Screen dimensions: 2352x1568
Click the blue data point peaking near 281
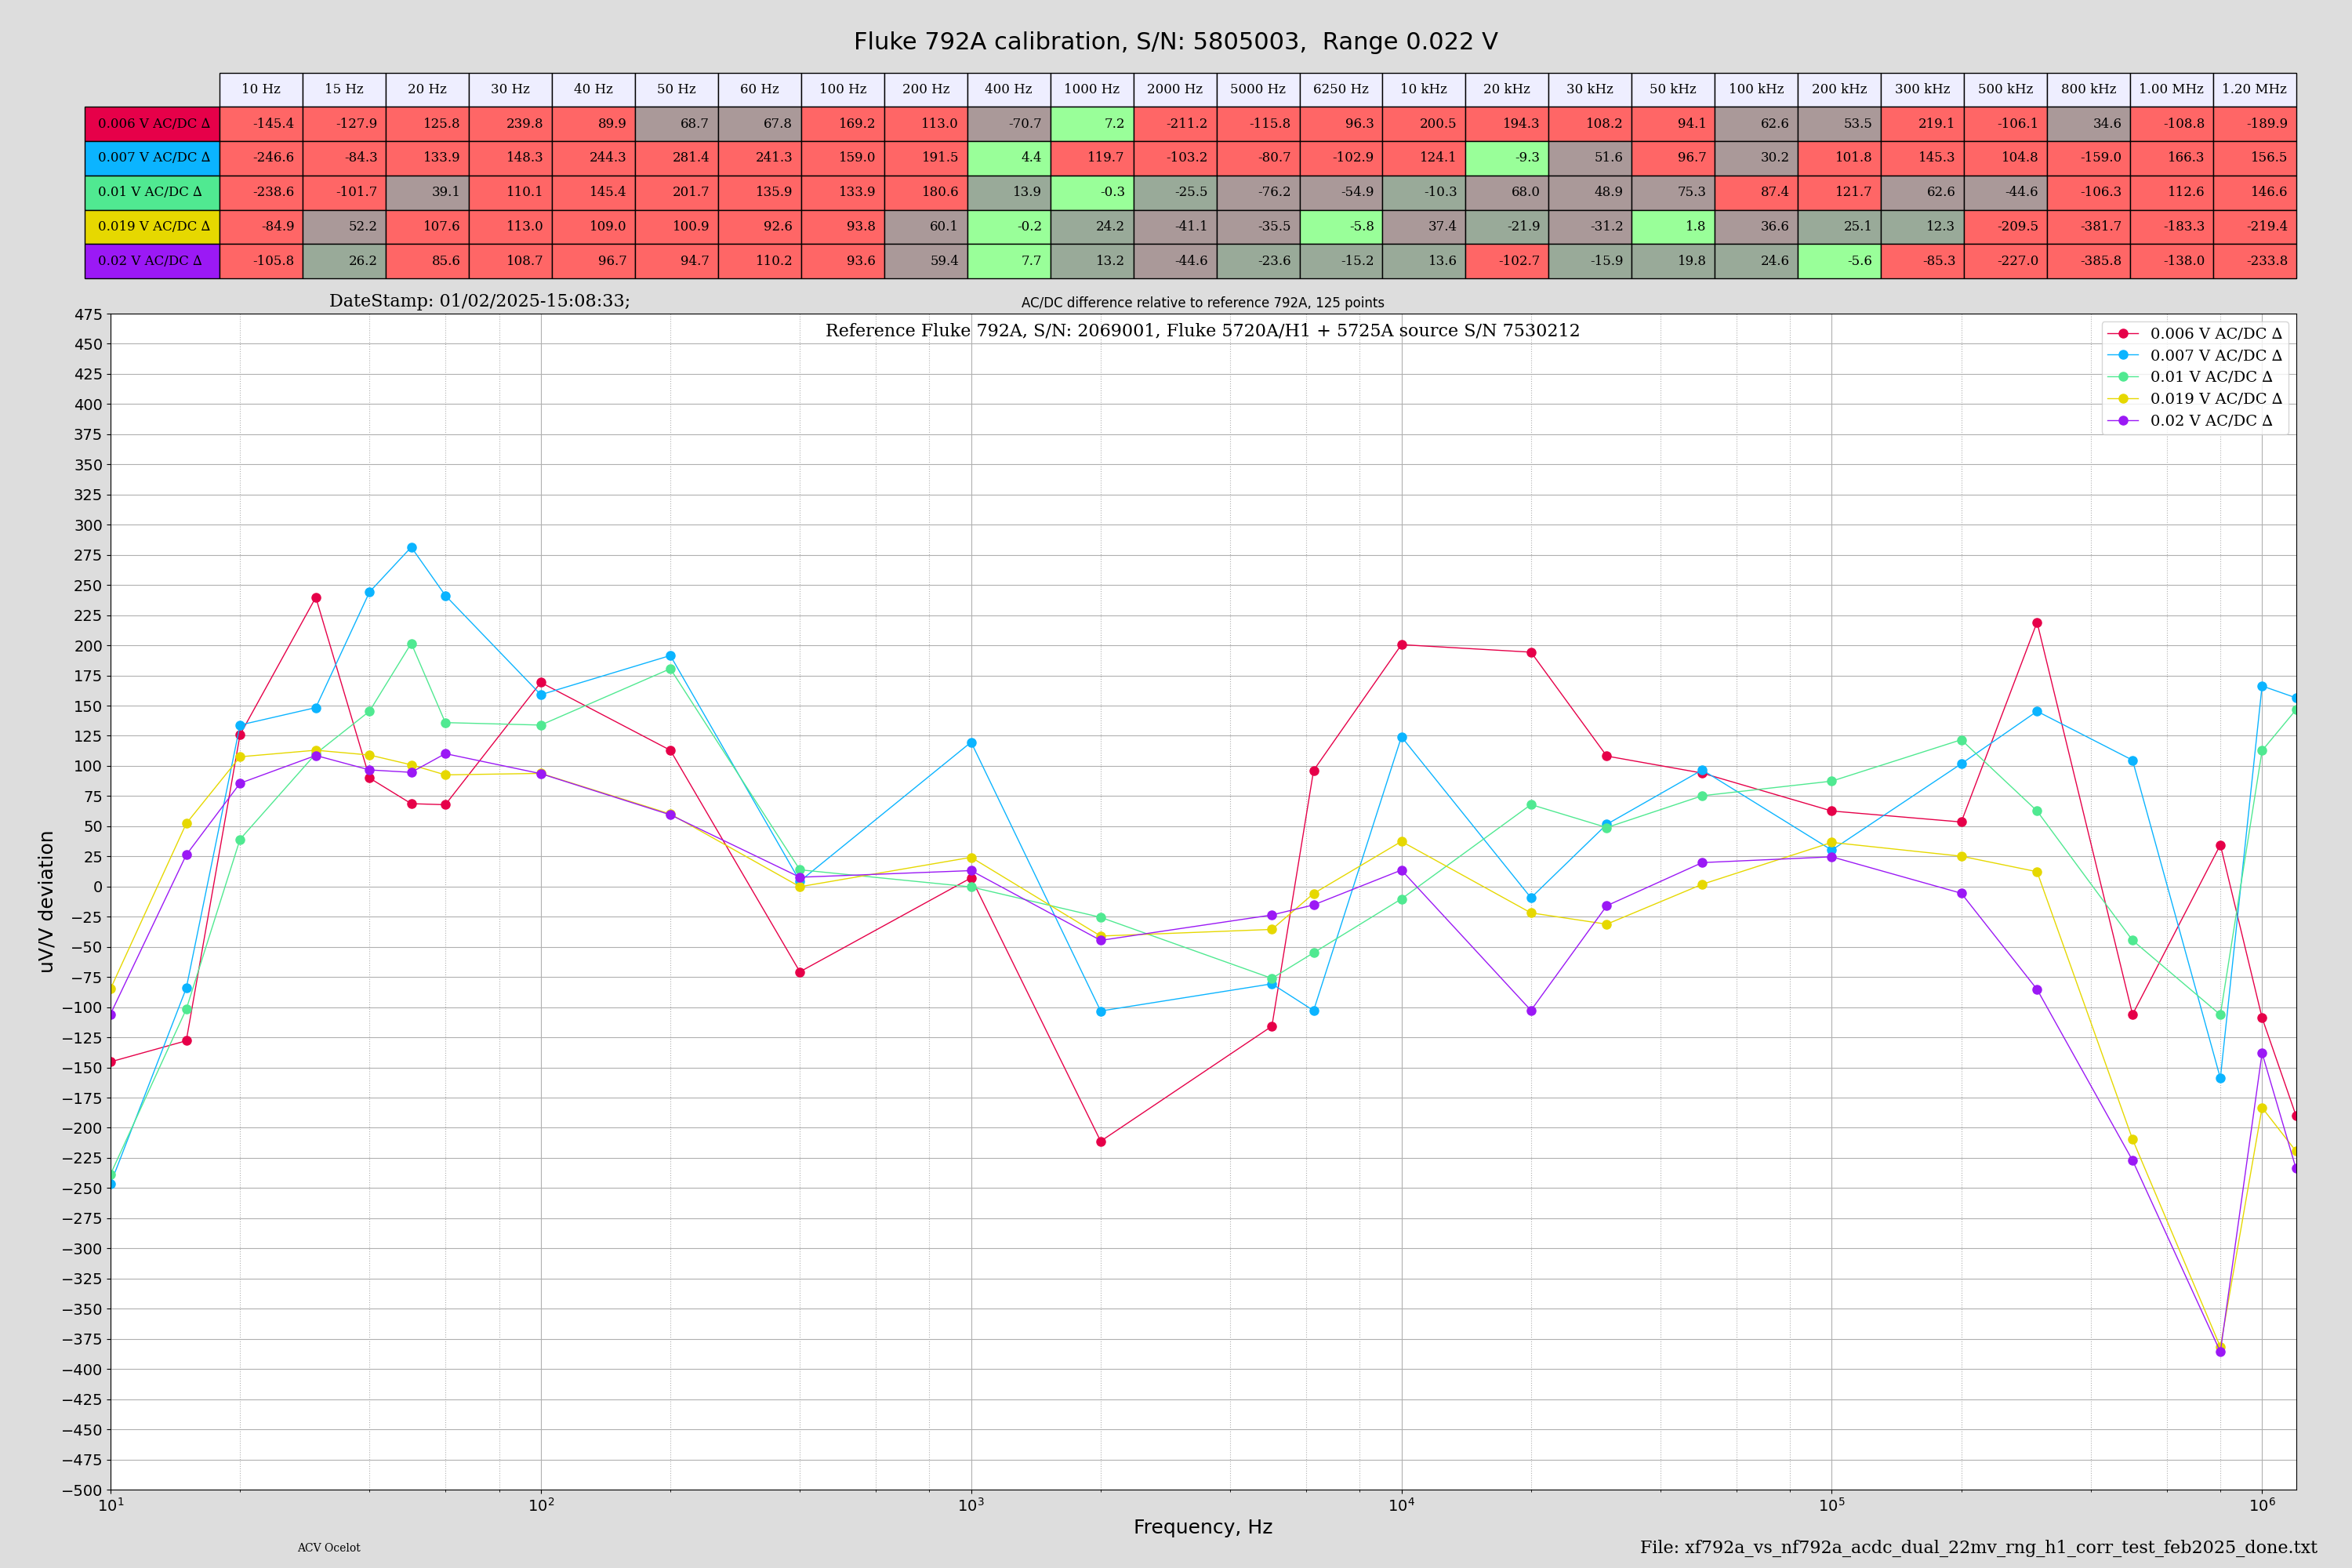tap(412, 548)
